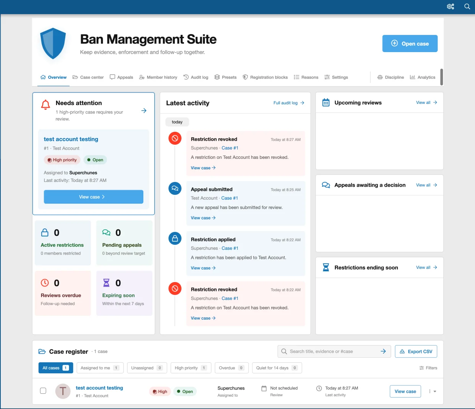
Task: Click the Restrictions ending soon hourglass icon
Action: (x=326, y=267)
